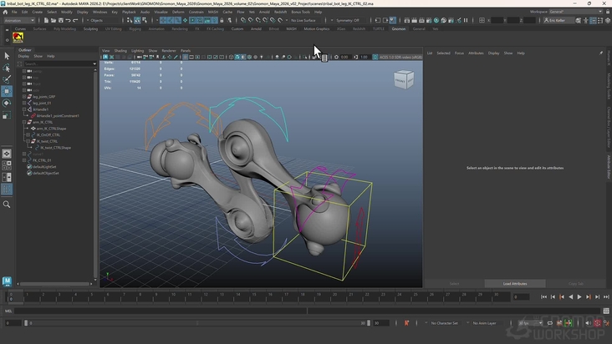Select leg_joints_GRP in the Outliner
The height and width of the screenshot is (344, 612).
click(42, 96)
